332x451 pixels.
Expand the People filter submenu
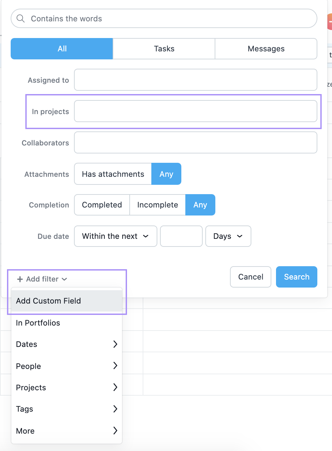point(67,366)
